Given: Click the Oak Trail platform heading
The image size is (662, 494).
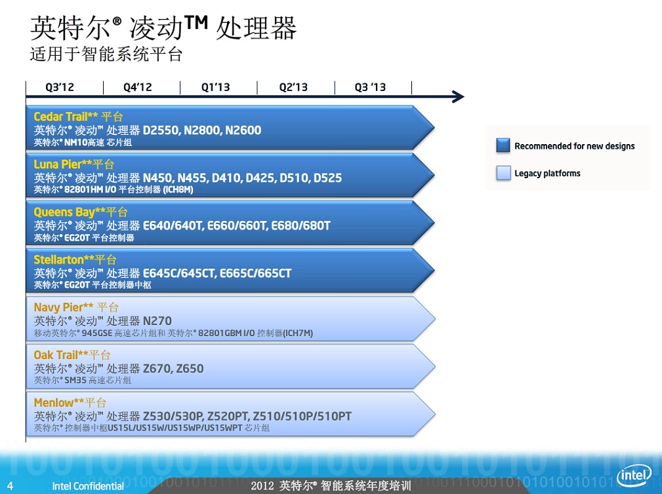Looking at the screenshot, I should coord(73,355).
